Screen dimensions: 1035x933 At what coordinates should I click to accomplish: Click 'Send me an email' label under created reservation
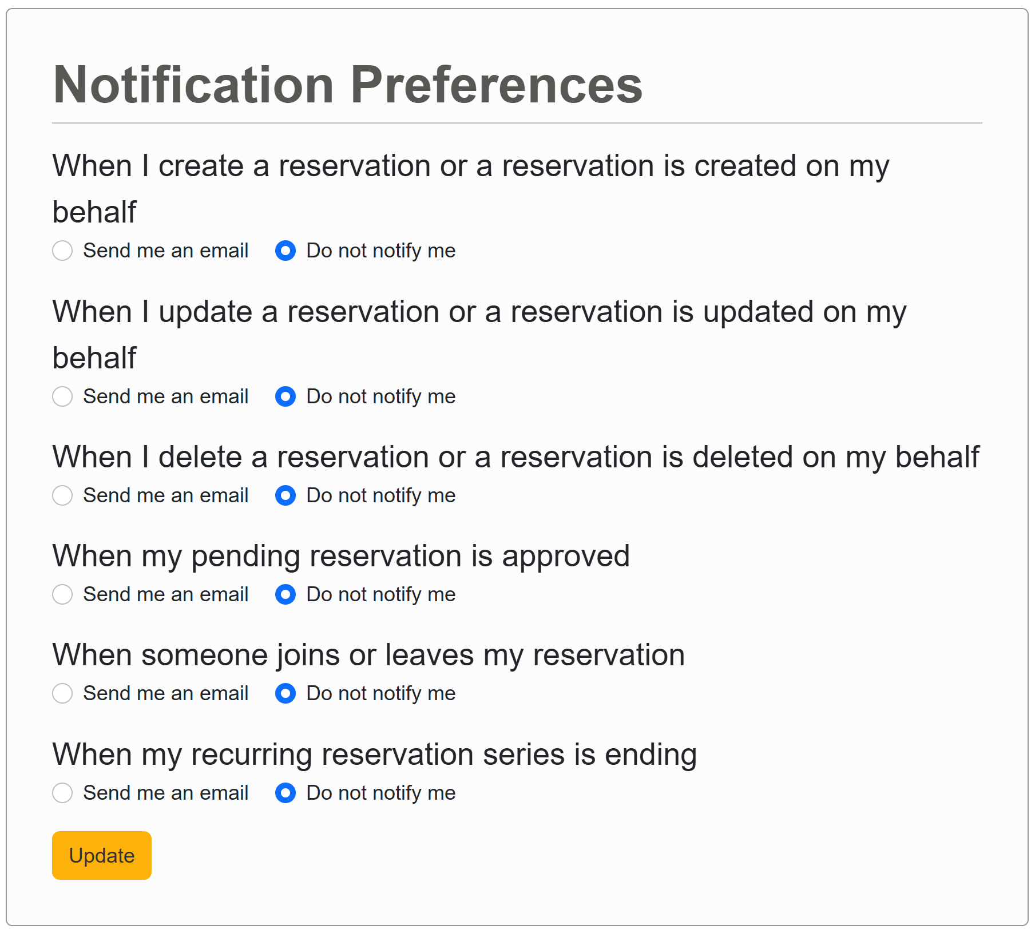165,251
